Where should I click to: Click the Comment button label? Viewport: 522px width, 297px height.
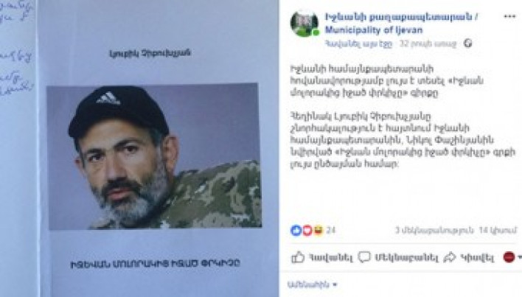(x=406, y=258)
